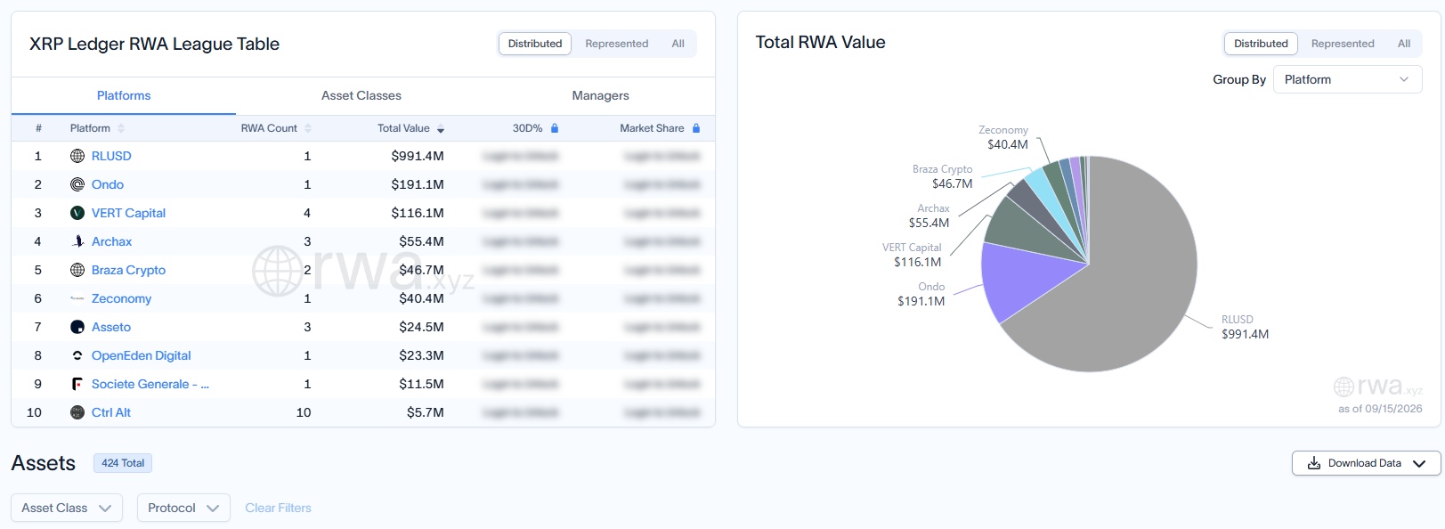Switch to the Managers tab
Image resolution: width=1445 pixels, height=529 pixels.
click(600, 95)
